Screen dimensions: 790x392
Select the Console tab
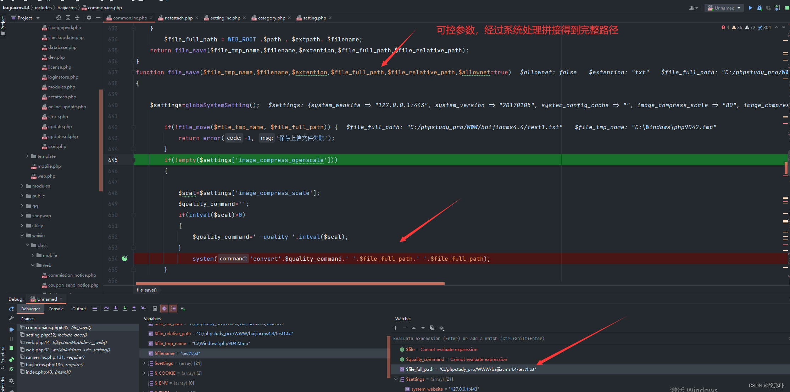[55, 309]
